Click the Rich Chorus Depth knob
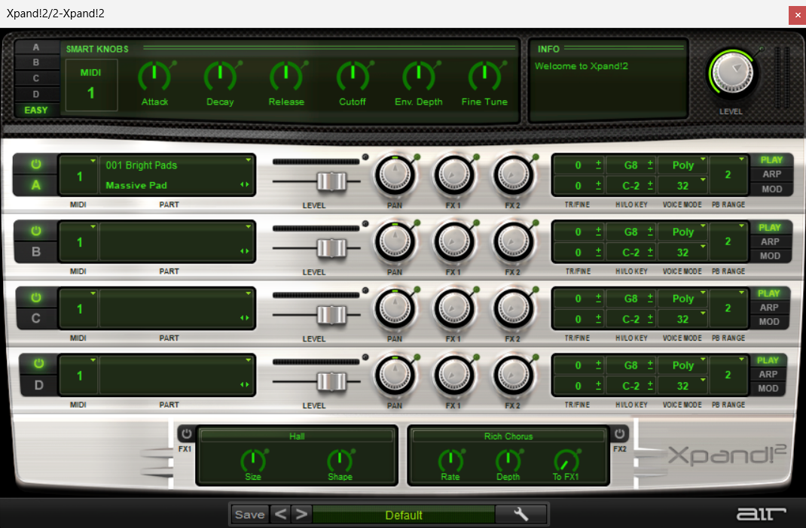Screen dimensions: 806x528 click(x=508, y=461)
